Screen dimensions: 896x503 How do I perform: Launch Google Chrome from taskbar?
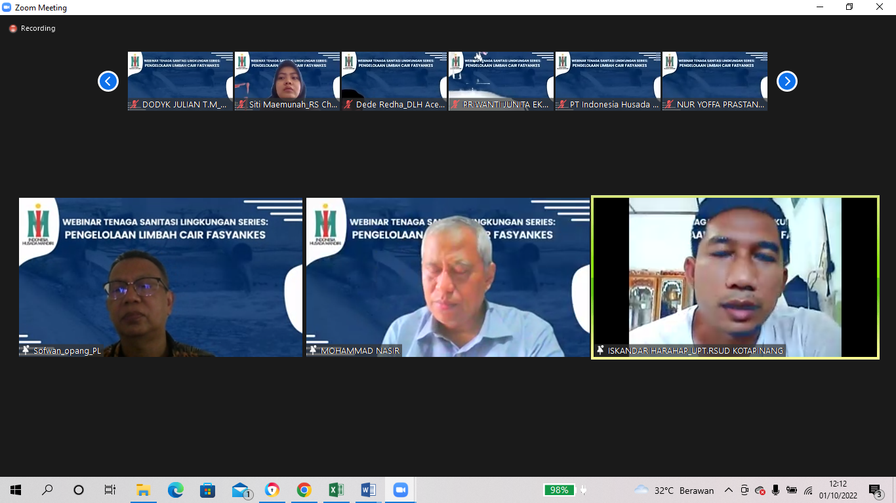click(304, 490)
